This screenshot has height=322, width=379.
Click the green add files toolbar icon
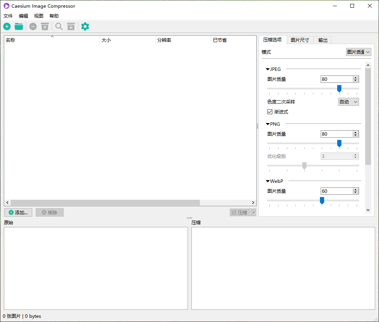point(7,26)
